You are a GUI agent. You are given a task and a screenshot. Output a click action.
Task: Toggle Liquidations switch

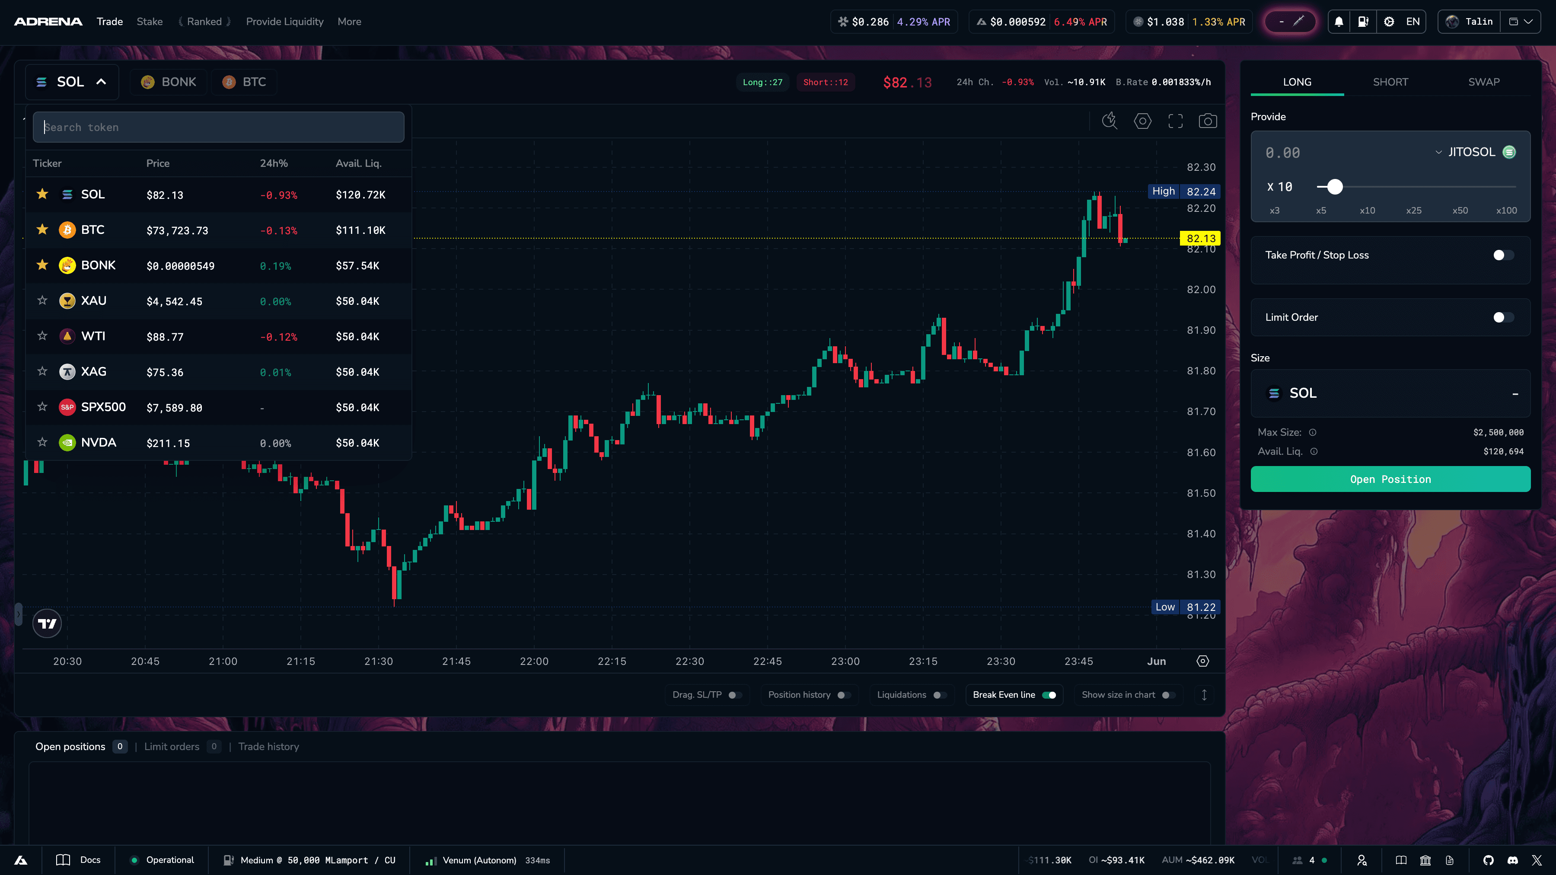[940, 695]
